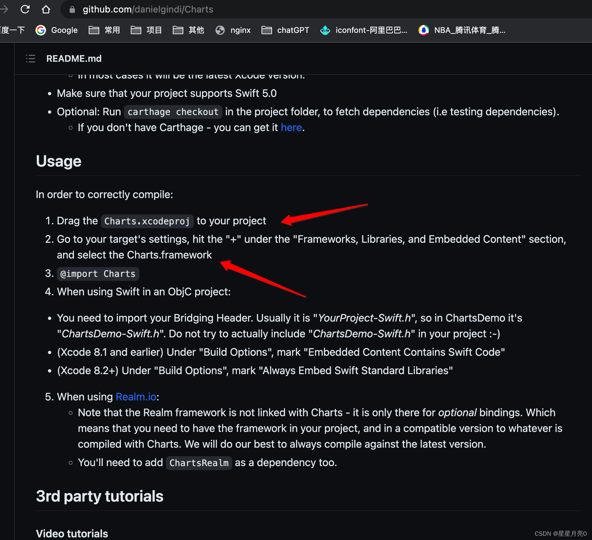The width and height of the screenshot is (592, 540).
Task: Open the 常用 bookmarks folder
Action: tap(104, 30)
